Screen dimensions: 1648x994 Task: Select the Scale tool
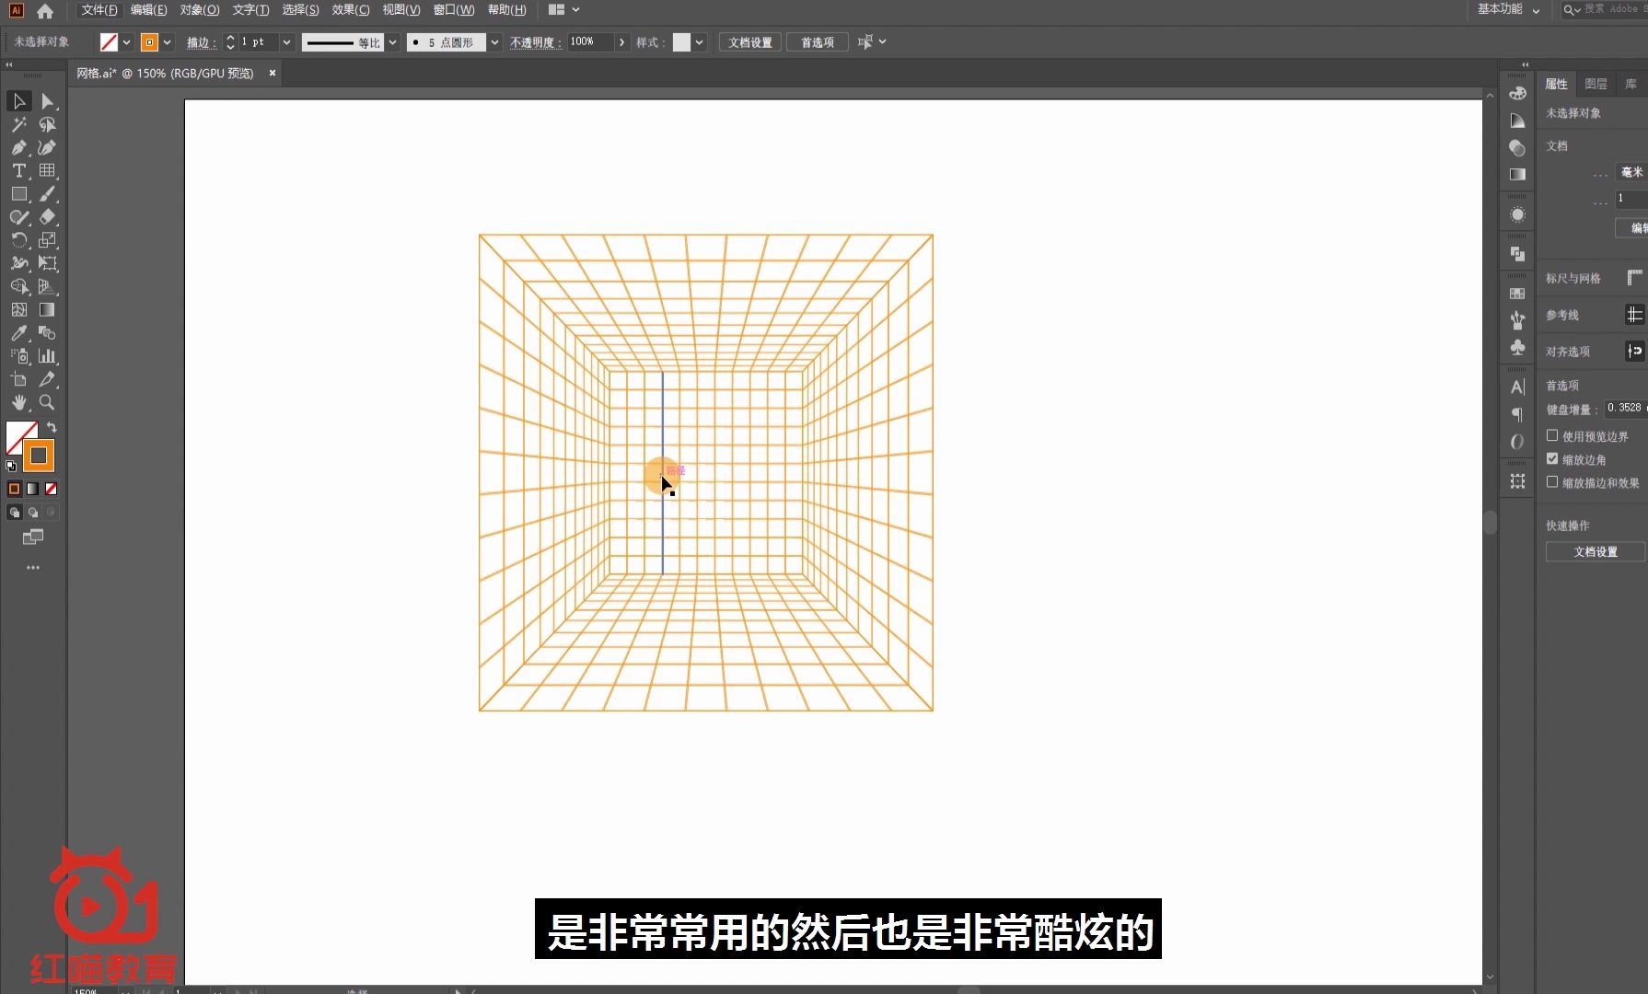[47, 240]
